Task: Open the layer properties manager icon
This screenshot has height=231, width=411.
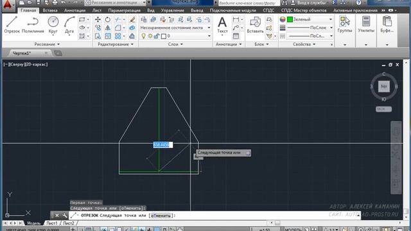Action: pyautogui.click(x=144, y=19)
